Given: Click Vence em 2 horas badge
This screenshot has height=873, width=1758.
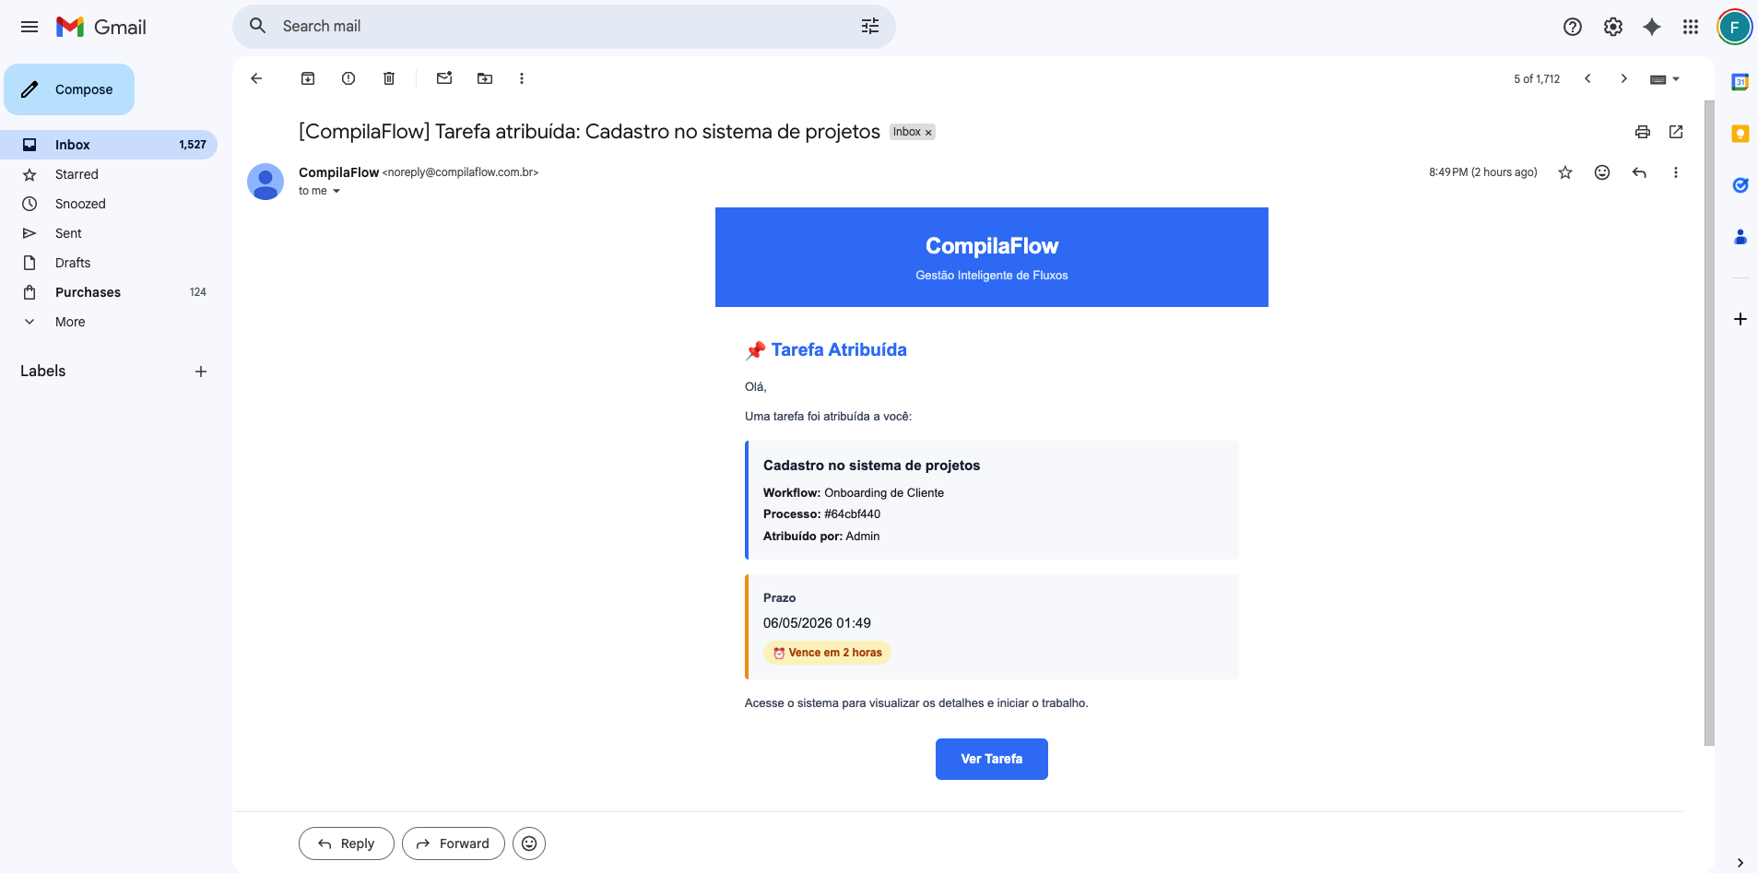Looking at the screenshot, I should point(827,653).
